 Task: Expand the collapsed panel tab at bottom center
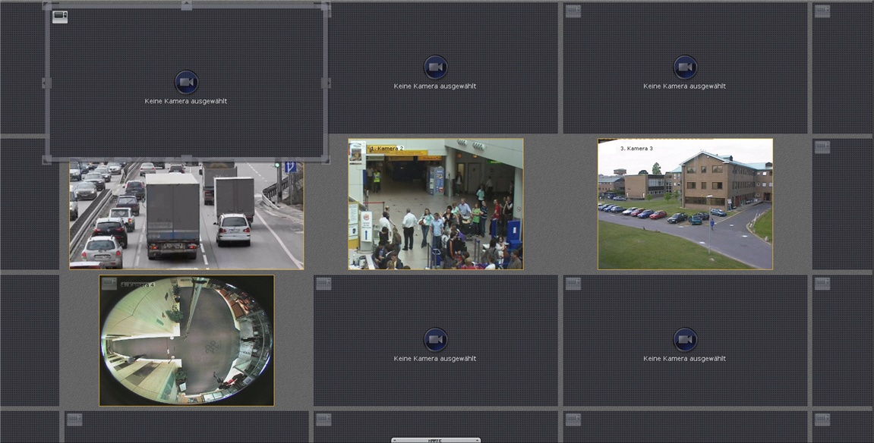(x=435, y=440)
